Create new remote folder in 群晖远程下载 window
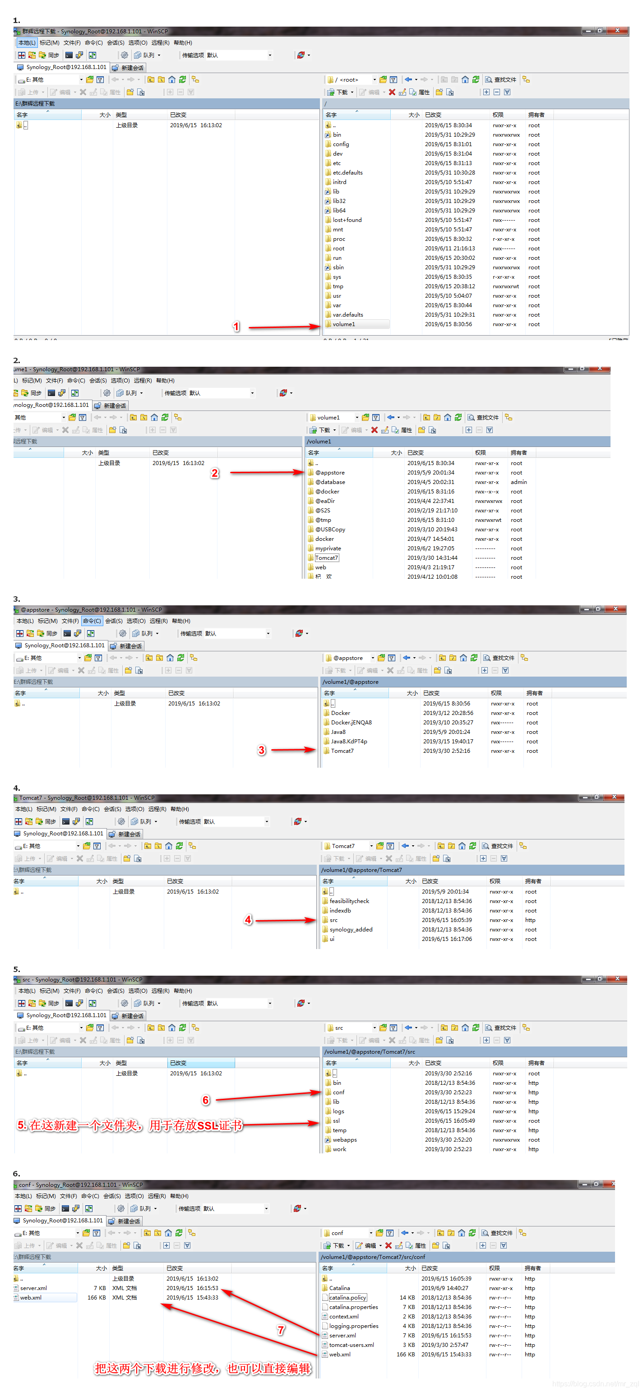 pos(439,92)
